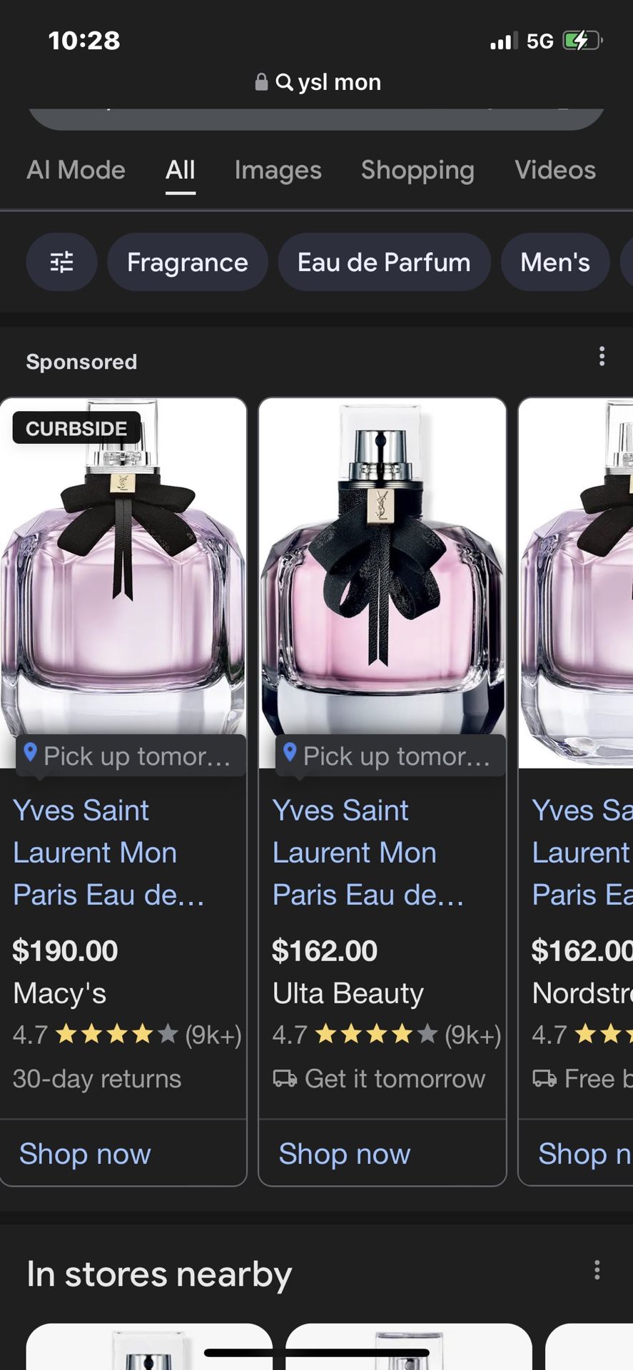This screenshot has height=1370, width=633.
Task: Select the Fragrance filter chip
Action: pos(188,263)
